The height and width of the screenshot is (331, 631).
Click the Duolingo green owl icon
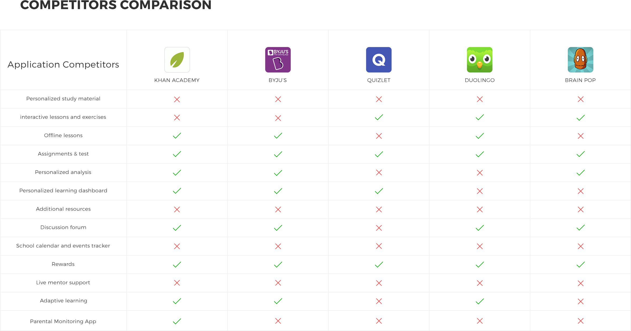click(x=480, y=60)
